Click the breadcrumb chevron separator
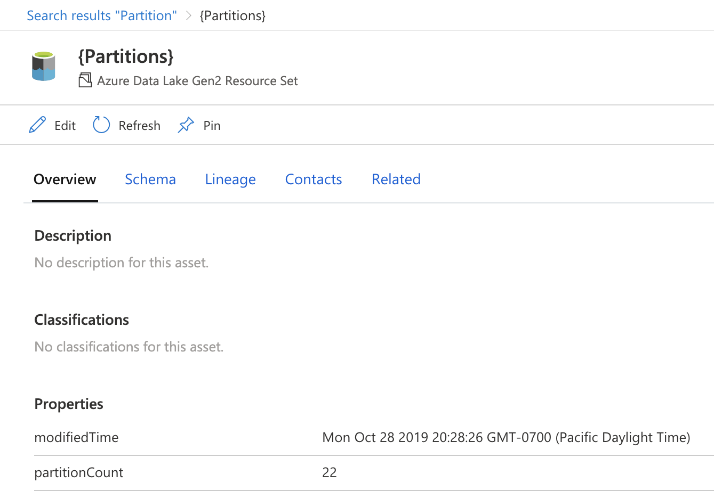Screen dimensions: 714x491 point(188,15)
